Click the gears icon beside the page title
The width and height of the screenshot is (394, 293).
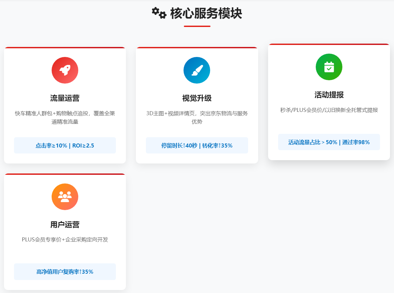pyautogui.click(x=159, y=13)
